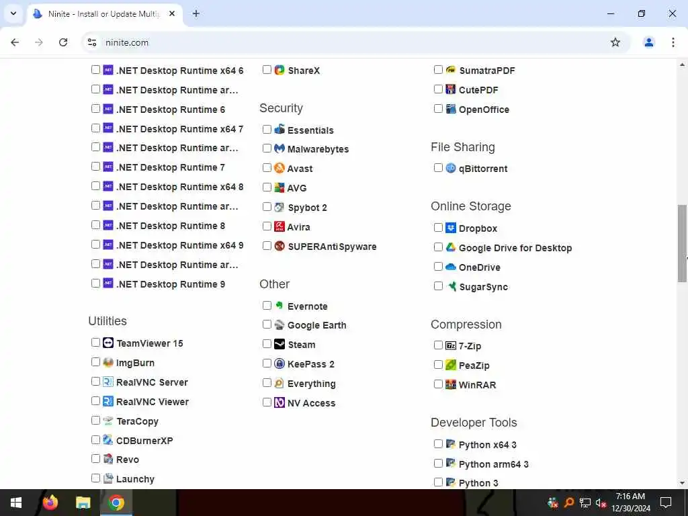
Task: Click the SumatraPDF icon
Action: tap(451, 70)
